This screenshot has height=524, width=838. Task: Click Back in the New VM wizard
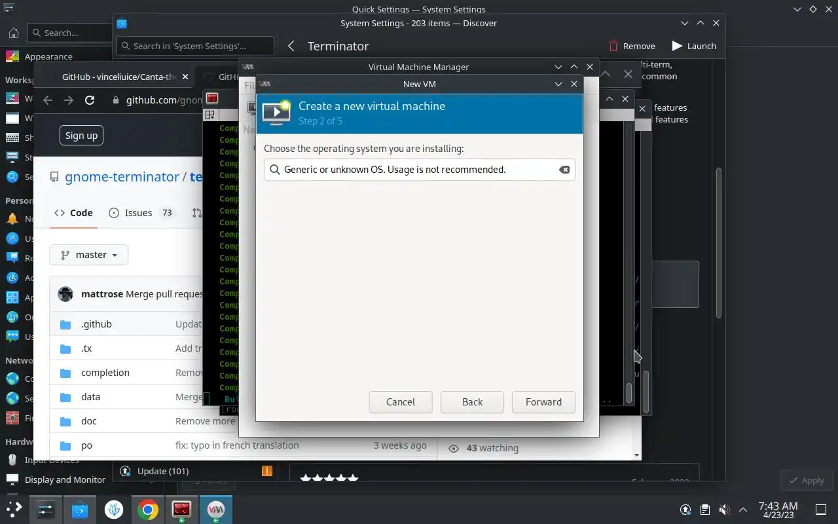(x=472, y=402)
